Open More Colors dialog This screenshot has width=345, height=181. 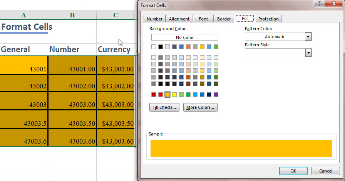tap(200, 107)
